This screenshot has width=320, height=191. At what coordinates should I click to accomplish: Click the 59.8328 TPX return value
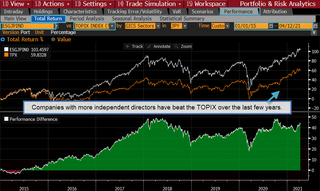pyautogui.click(x=39, y=55)
